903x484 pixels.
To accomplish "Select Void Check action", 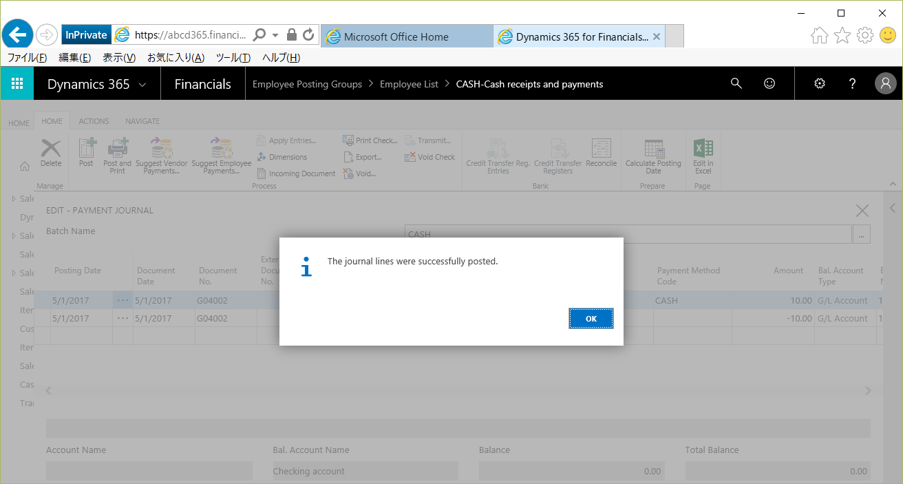I will pos(430,157).
